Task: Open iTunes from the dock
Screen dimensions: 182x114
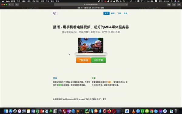Action: click(x=19, y=111)
